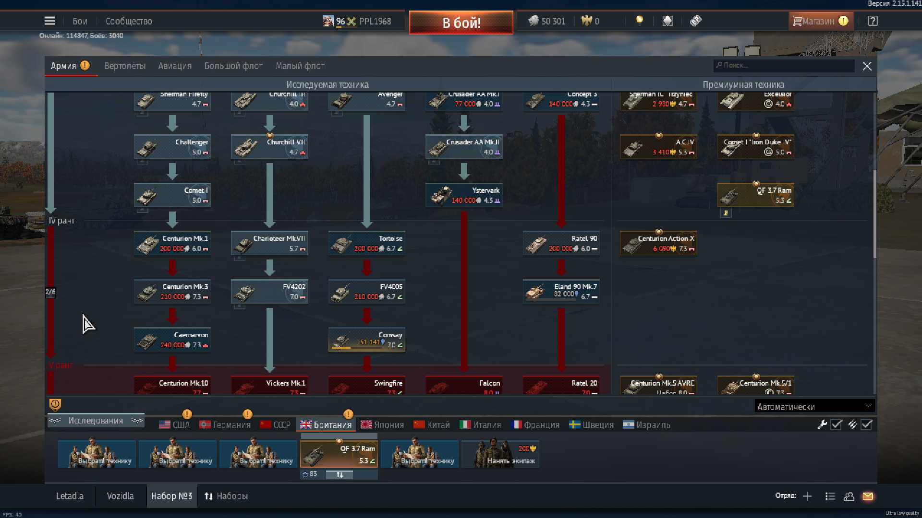Screen dimensions: 922x518
Task: Select premium A.C.IV tank
Action: (658, 147)
